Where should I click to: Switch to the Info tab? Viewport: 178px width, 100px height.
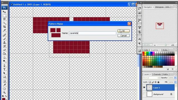(168, 7)
